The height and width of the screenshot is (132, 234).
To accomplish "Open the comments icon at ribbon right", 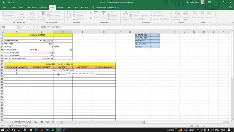I will (230, 7).
